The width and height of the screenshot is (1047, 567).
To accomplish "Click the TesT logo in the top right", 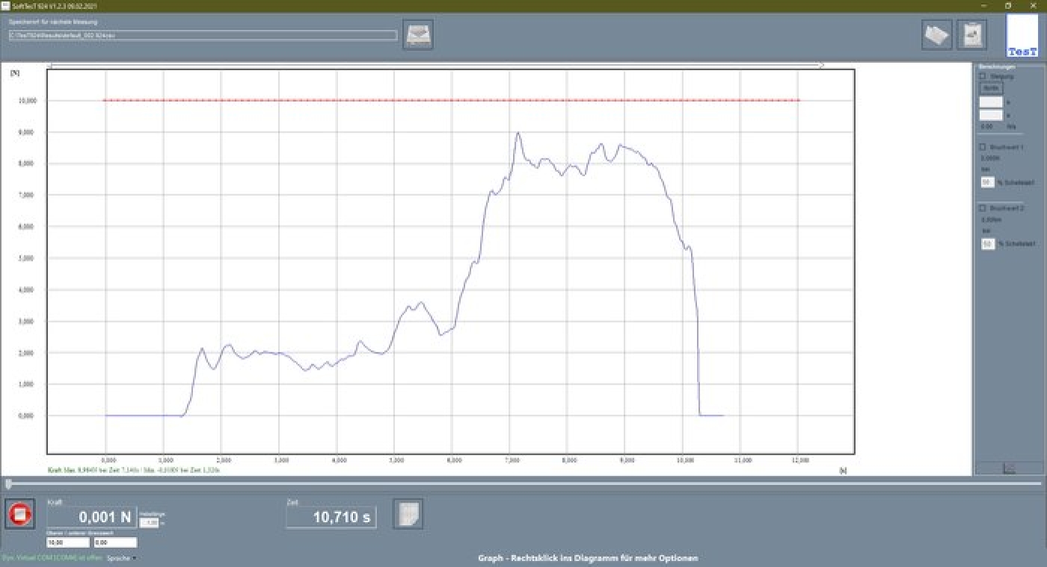I will [x=1022, y=36].
